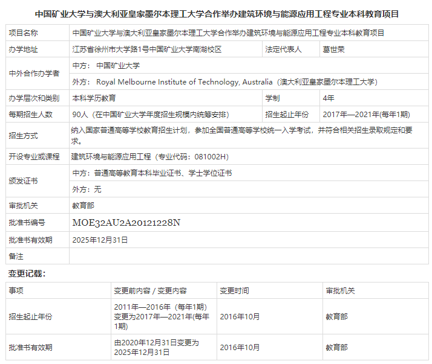Click the 变更记载 section heading

pos(27,273)
